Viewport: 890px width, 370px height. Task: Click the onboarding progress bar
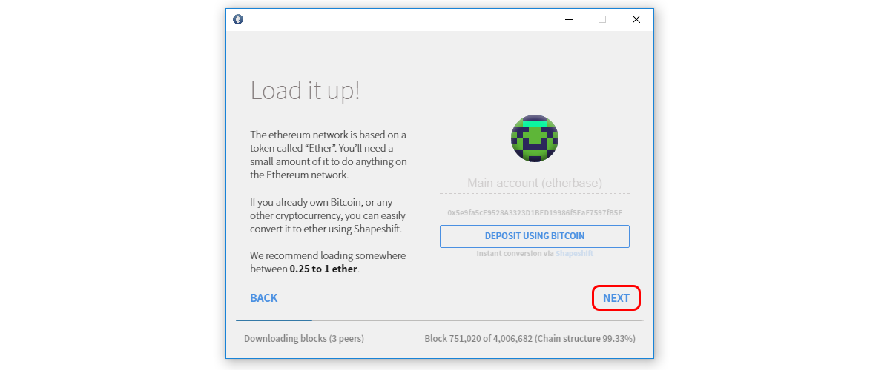440,320
